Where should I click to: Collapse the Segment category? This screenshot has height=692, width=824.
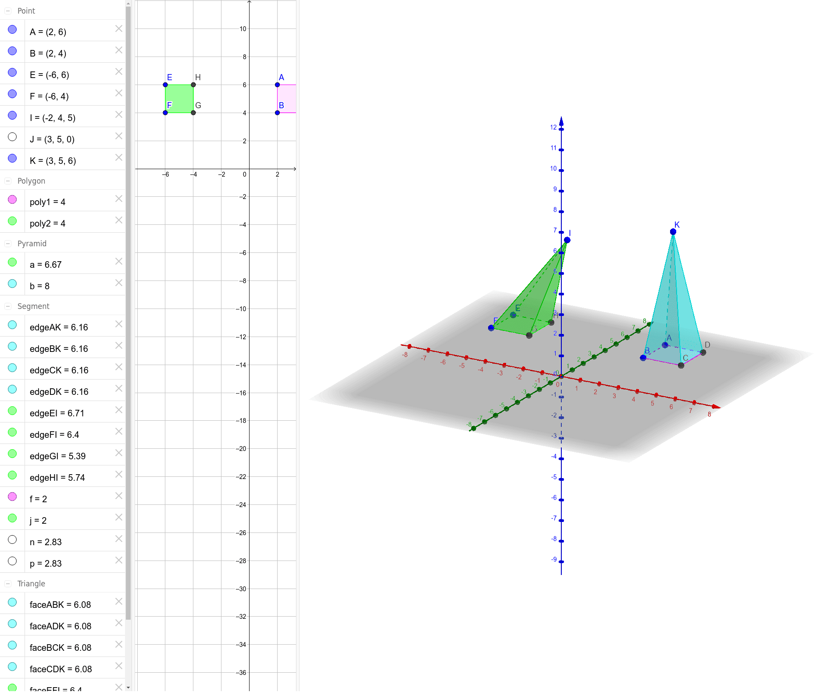pos(8,306)
